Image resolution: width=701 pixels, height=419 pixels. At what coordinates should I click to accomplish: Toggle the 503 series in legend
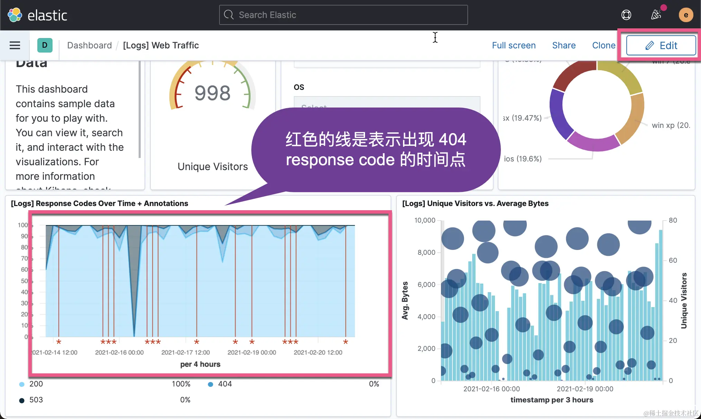point(36,400)
